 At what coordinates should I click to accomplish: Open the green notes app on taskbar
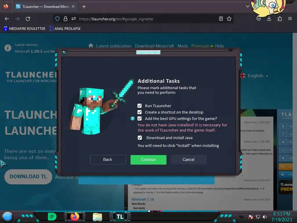(x=52, y=217)
